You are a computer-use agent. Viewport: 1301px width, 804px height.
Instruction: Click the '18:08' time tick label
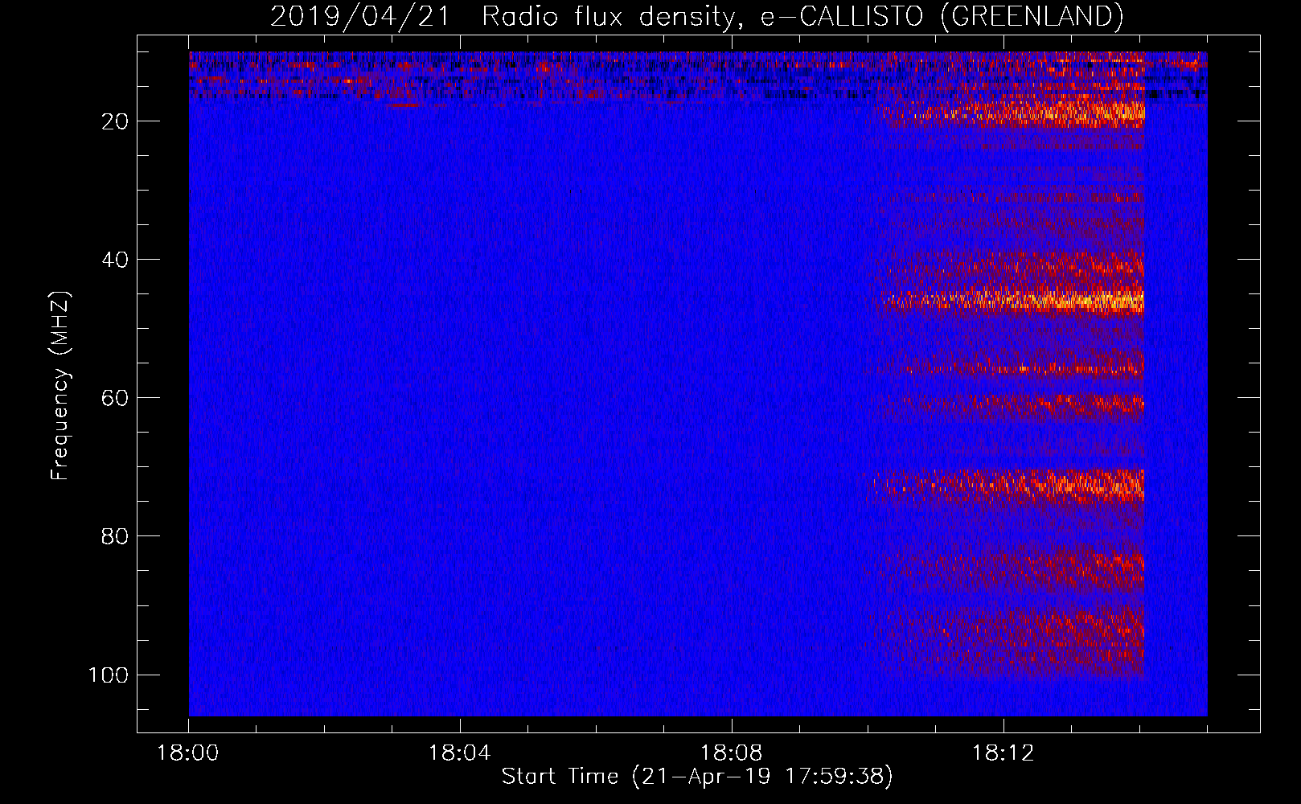pyautogui.click(x=732, y=753)
